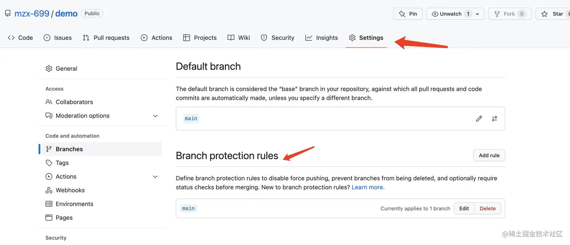570x245 pixels.
Task: Click the watchers count badge showing 1
Action: click(468, 14)
